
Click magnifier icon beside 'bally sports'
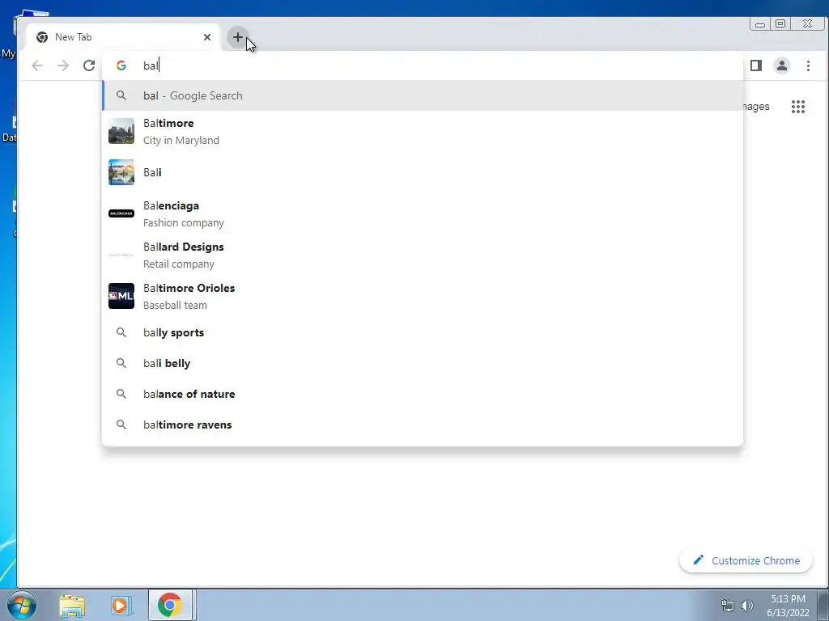point(121,332)
